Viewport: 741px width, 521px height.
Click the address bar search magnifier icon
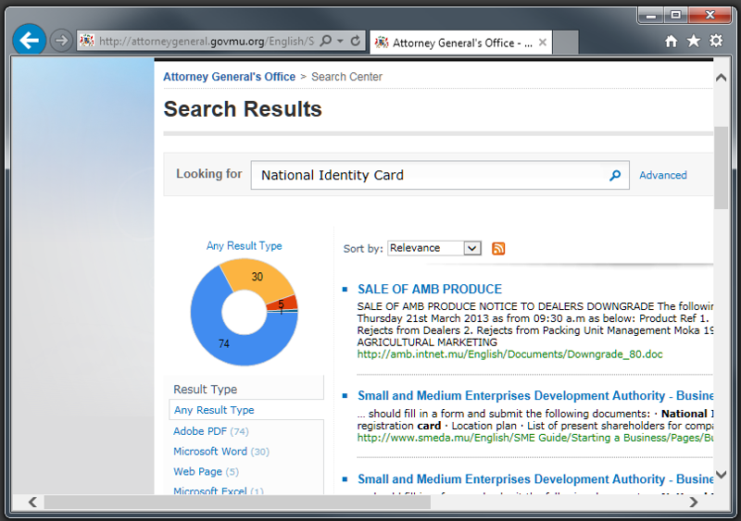click(x=326, y=41)
